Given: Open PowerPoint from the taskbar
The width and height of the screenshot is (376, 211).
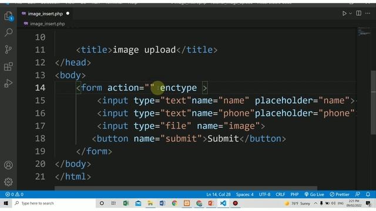Looking at the screenshot, I should (x=211, y=203).
